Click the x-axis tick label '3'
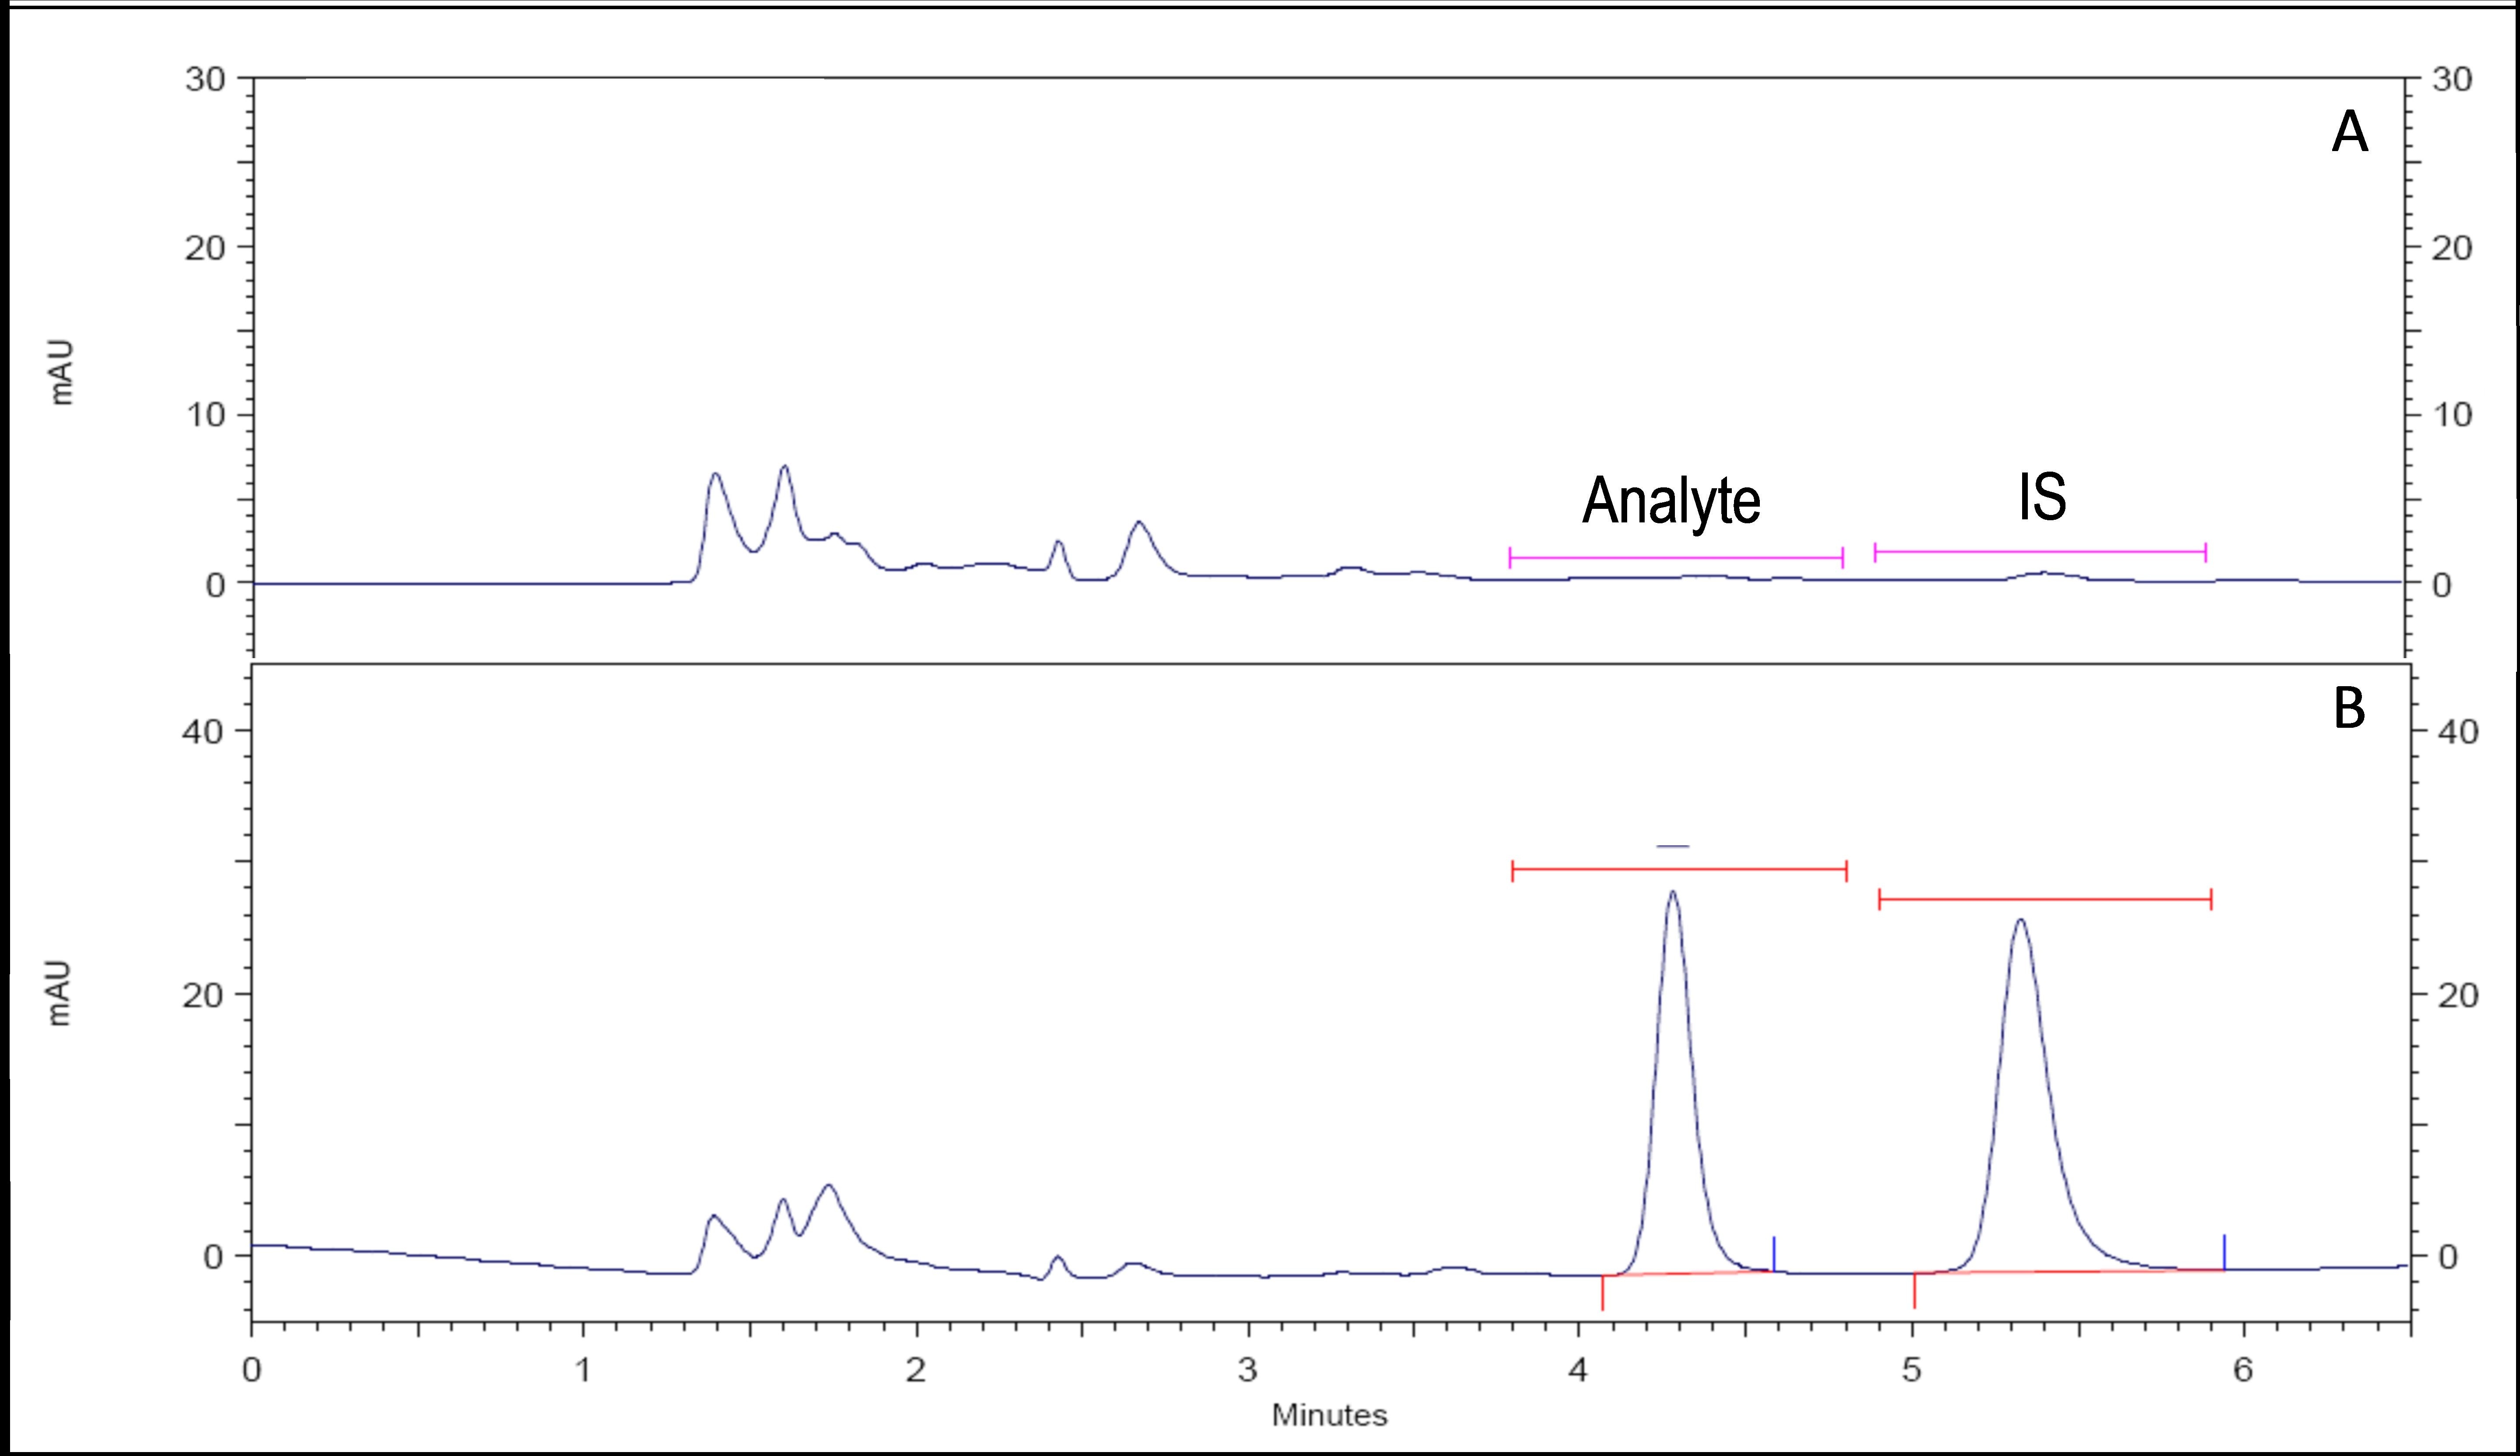The height and width of the screenshot is (1456, 2520). 1247,1370
